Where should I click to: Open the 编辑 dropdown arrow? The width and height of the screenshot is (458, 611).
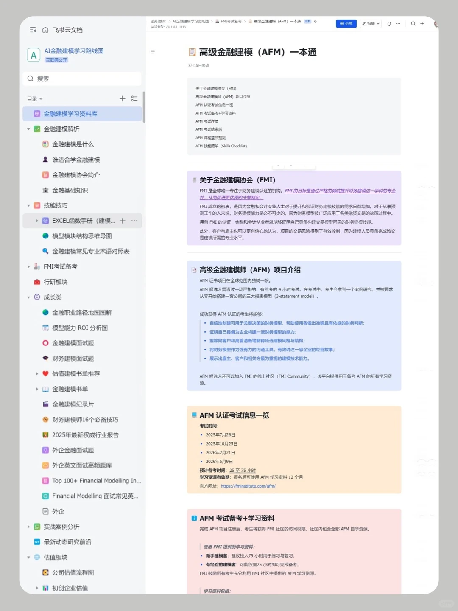pyautogui.click(x=379, y=24)
